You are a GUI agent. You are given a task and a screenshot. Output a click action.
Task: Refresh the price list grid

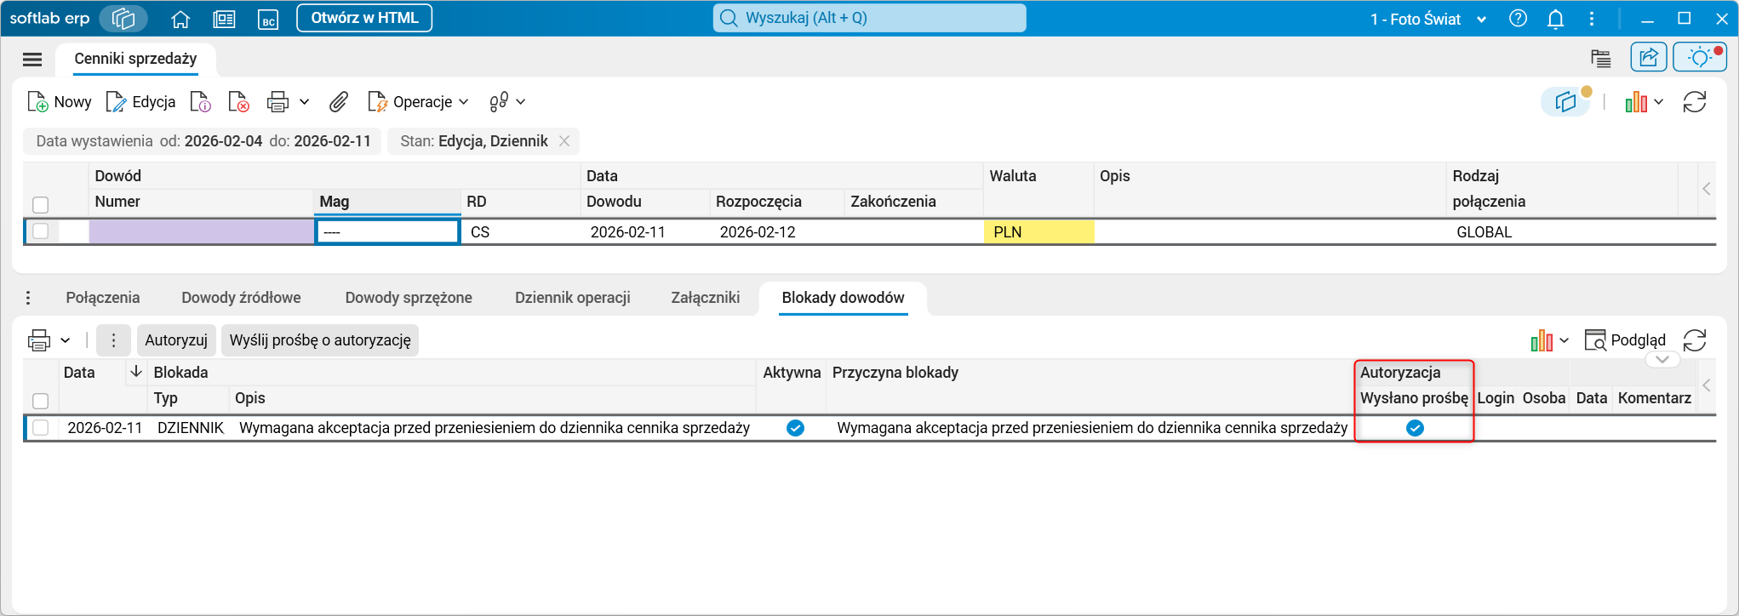pyautogui.click(x=1695, y=102)
